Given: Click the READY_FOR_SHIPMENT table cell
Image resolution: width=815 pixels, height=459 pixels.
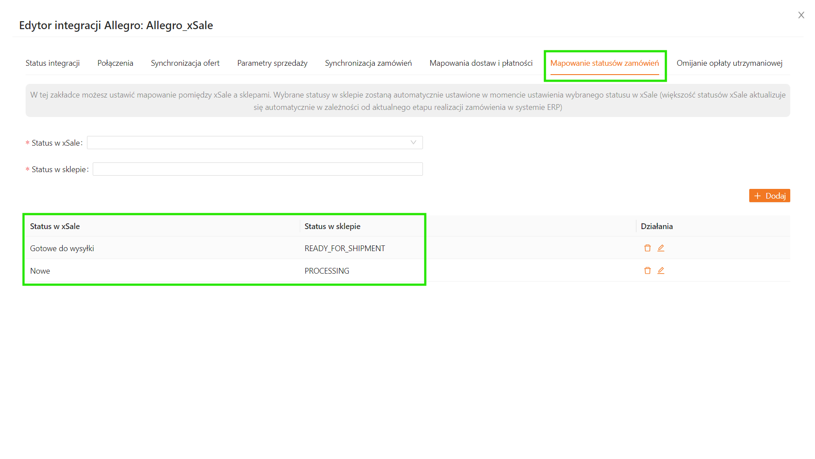Looking at the screenshot, I should [344, 248].
